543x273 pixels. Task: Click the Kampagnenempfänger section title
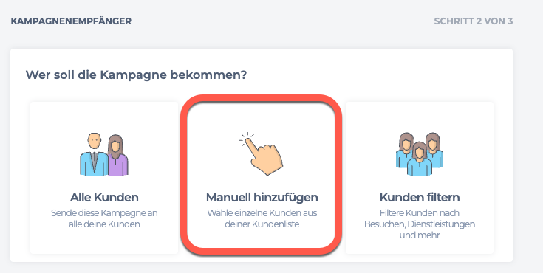tap(71, 21)
